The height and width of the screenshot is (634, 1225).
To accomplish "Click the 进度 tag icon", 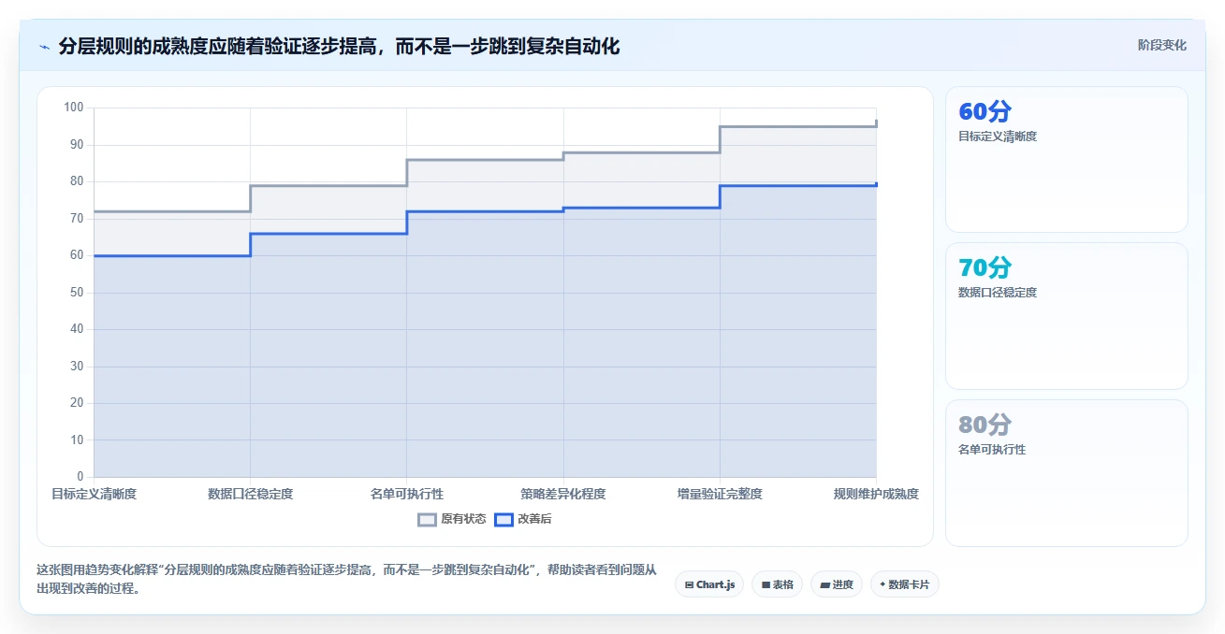I will point(824,584).
